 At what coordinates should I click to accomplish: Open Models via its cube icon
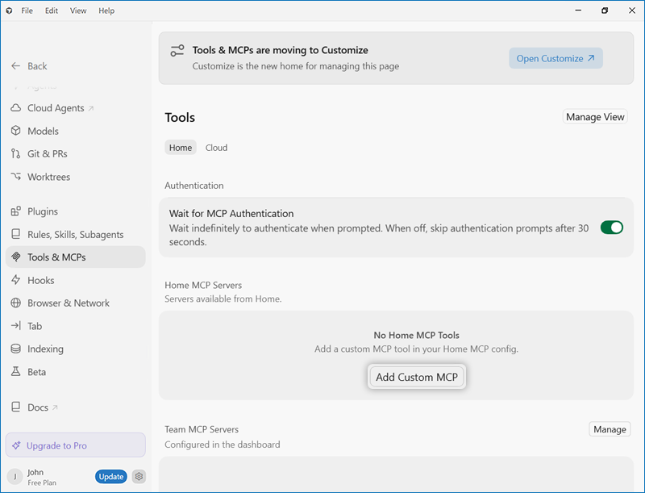pyautogui.click(x=15, y=131)
